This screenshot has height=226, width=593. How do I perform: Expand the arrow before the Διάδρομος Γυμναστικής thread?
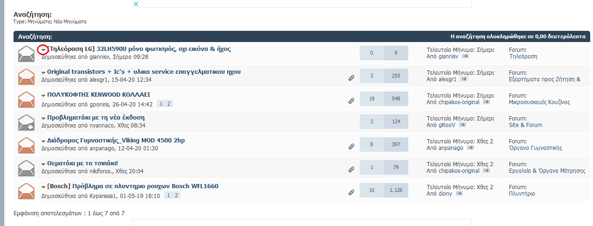coord(43,141)
